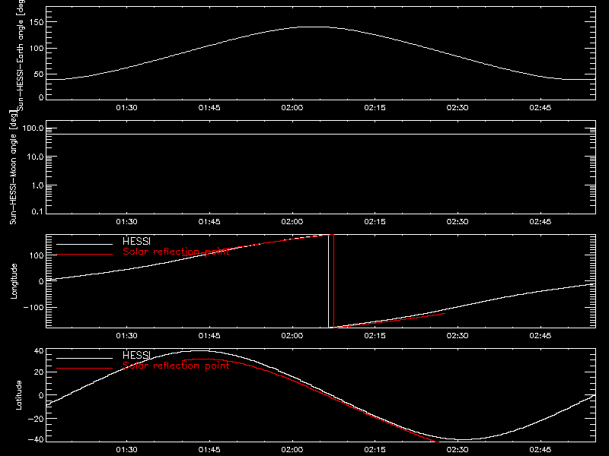The width and height of the screenshot is (609, 456).
Task: Click 02:45 time label under Earth angle plot
Action: (x=540, y=108)
